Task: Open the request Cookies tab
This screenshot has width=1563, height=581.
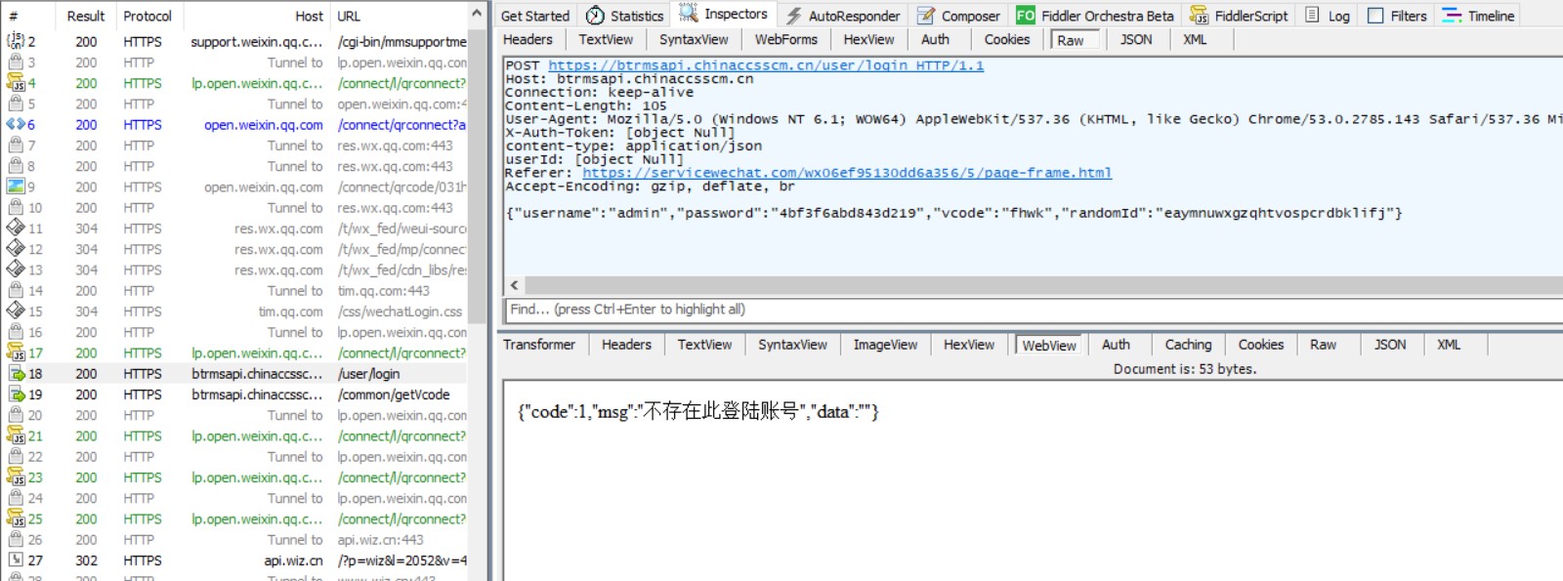Action: 1006,39
